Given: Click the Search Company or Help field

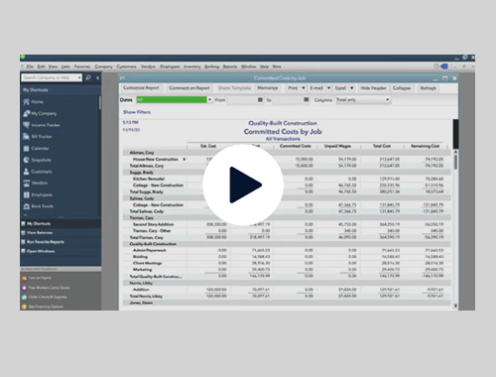Looking at the screenshot, I should point(52,77).
